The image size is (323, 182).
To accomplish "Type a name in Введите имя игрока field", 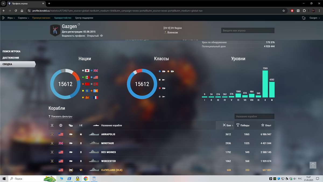I will [x=247, y=30].
